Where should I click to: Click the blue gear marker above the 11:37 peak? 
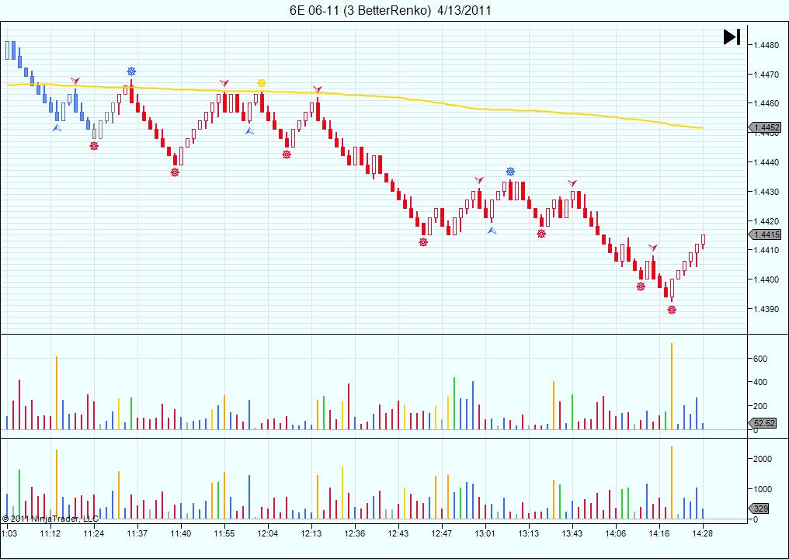click(131, 71)
